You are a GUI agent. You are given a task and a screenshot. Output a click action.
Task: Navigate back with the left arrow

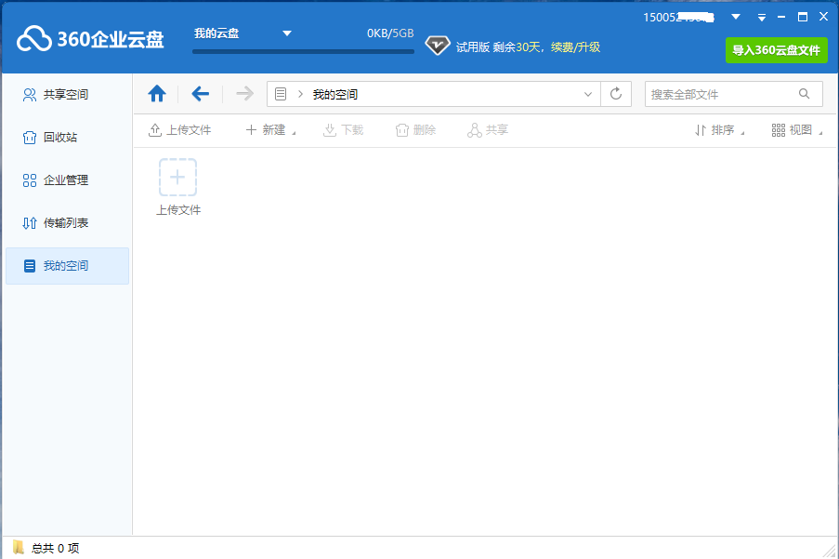pyautogui.click(x=200, y=94)
